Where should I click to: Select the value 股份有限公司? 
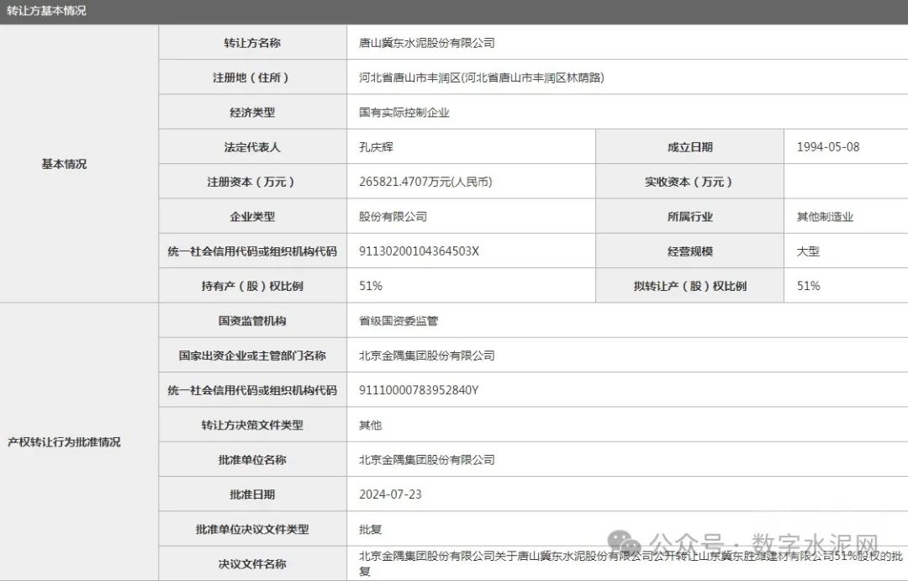(393, 217)
